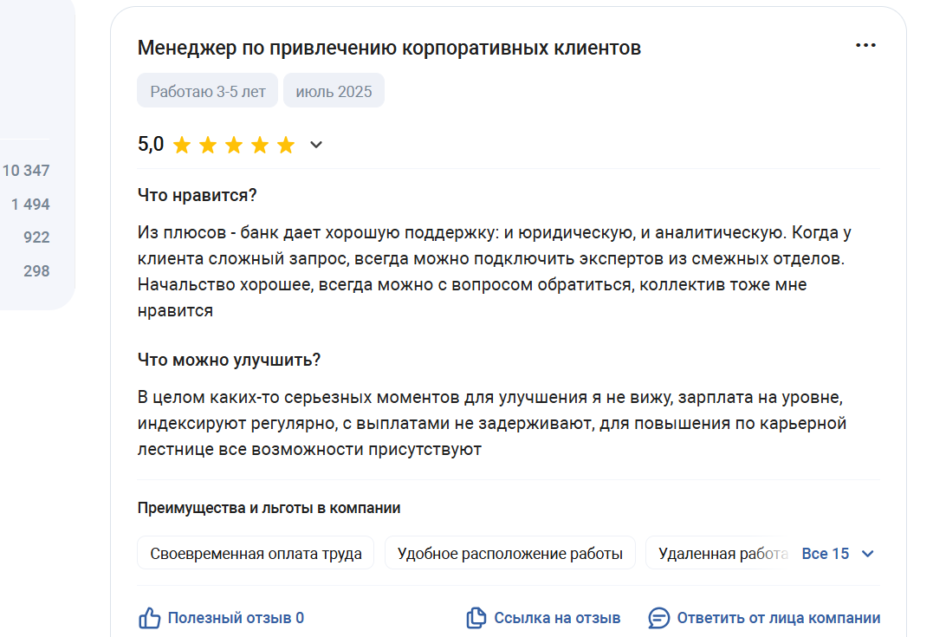Click the thumbs-up helpful review icon
Viewport: 946px width, 637px height.
150,618
